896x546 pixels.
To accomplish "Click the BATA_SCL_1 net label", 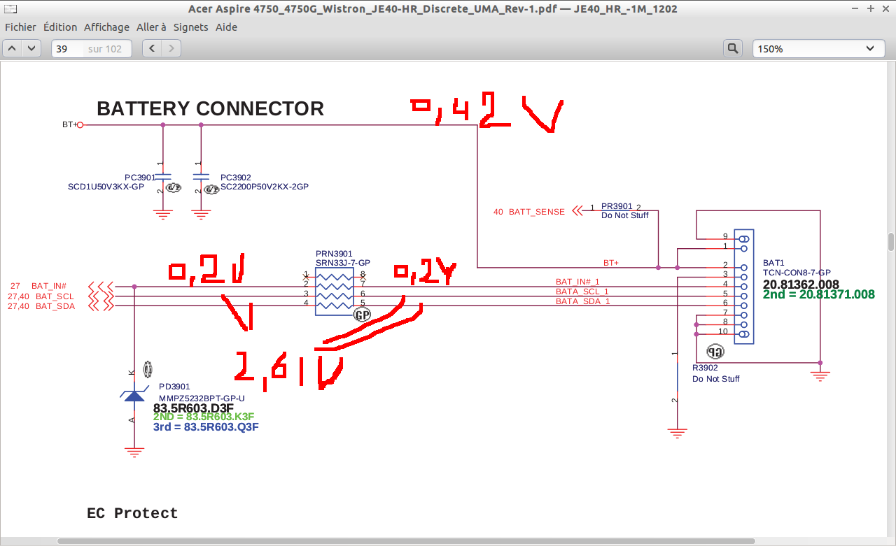I will 582,292.
